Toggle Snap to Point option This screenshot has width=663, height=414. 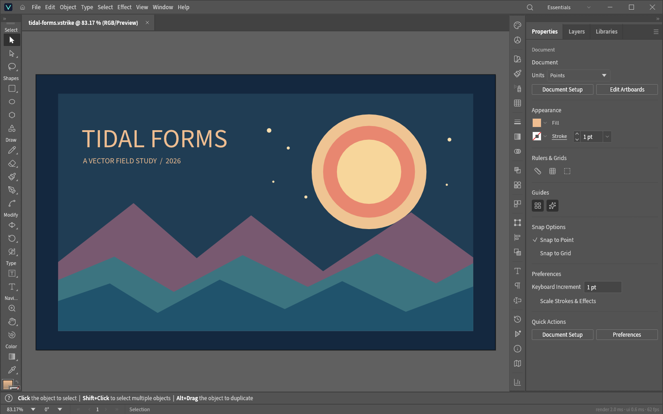coord(553,240)
